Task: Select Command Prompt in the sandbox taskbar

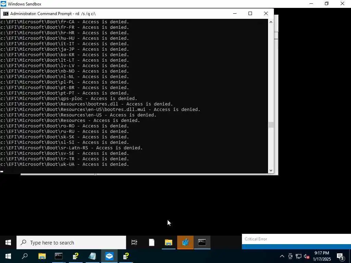Action: pos(202,242)
